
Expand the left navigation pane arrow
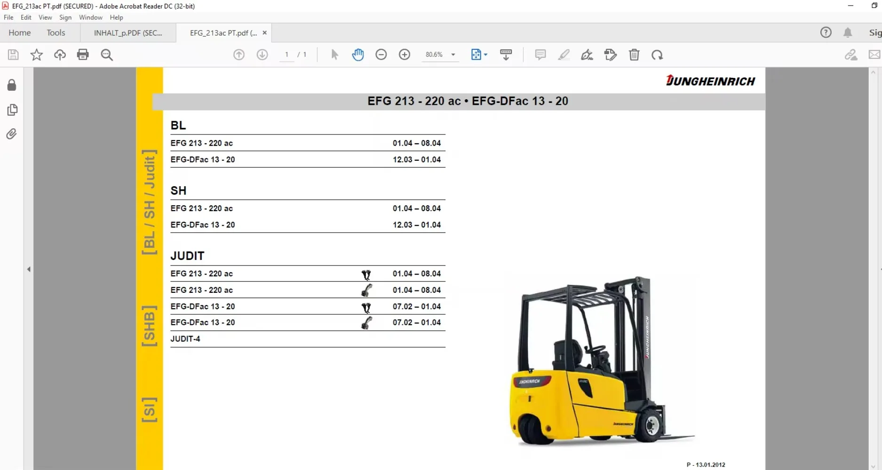click(x=29, y=269)
